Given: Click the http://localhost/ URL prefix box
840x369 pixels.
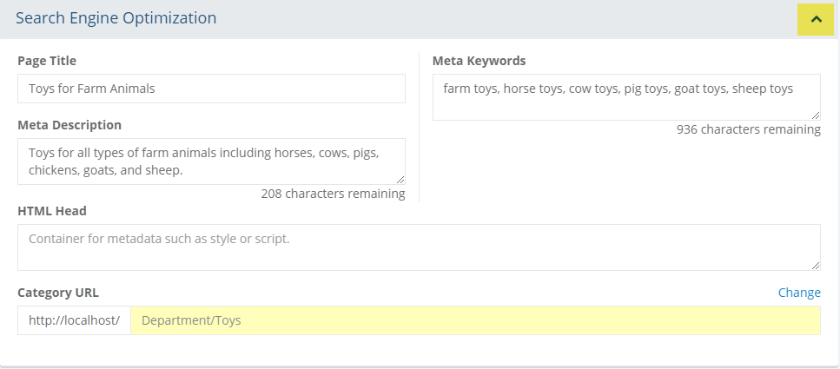Looking at the screenshot, I should (x=74, y=320).
